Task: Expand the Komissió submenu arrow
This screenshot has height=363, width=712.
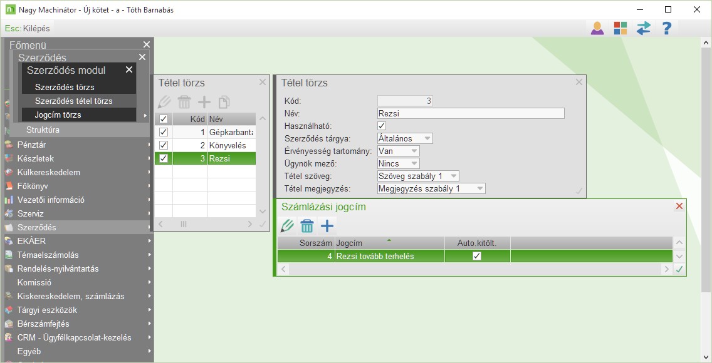Action: pos(149,283)
